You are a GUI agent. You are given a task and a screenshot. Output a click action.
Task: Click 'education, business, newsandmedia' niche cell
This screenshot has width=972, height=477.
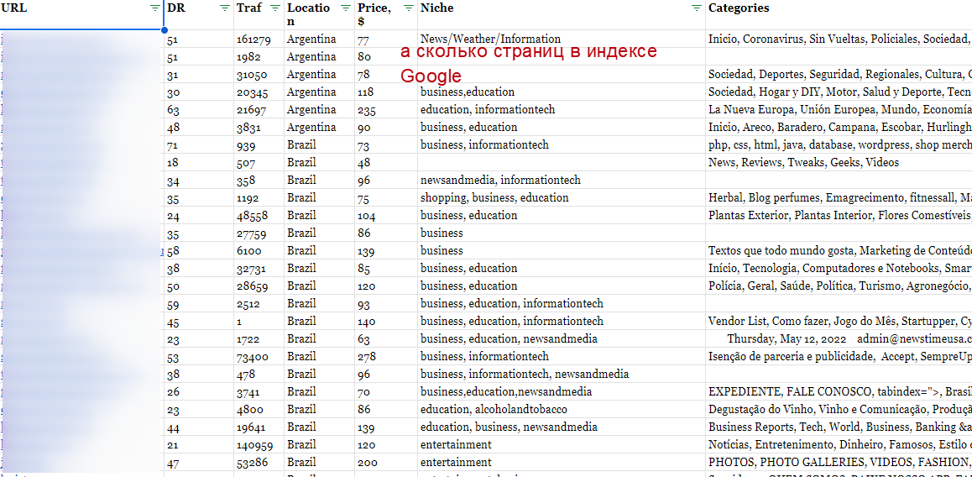561,427
